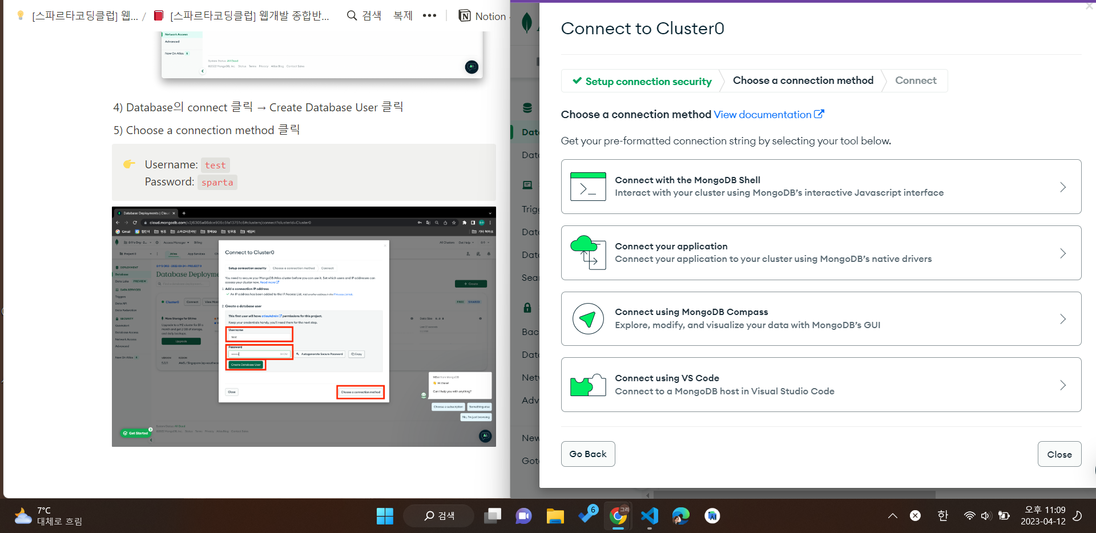Open first breadcrumb with lightbulb icon
Viewport: 1096px width, 533px height.
pos(77,16)
